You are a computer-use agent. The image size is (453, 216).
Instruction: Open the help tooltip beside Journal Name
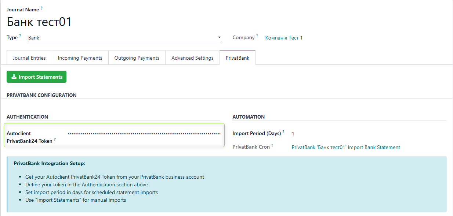coord(41,7)
